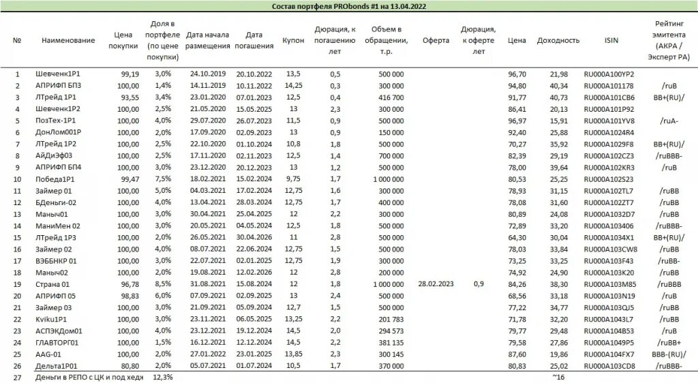Select ISIN 'RU000A100YP2'

point(609,74)
